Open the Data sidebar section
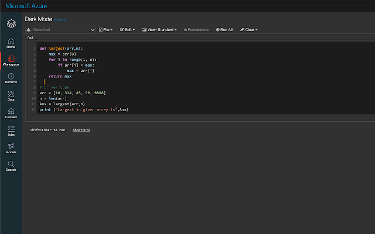375x234 pixels. (11, 96)
